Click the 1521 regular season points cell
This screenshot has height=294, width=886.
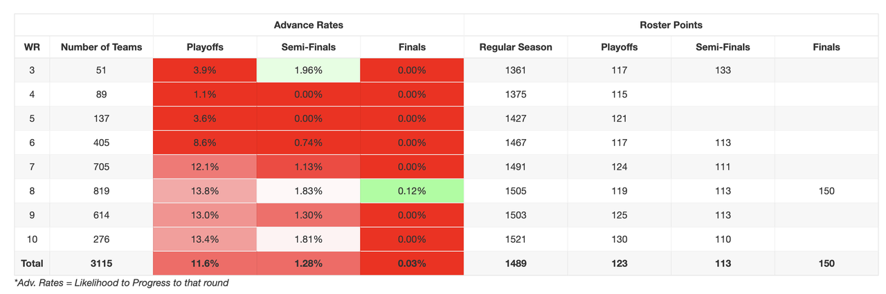[x=516, y=239]
